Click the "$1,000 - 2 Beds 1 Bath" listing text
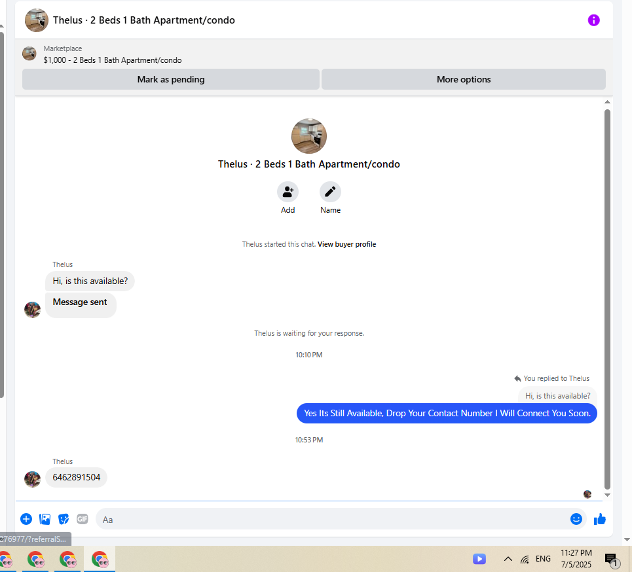 (x=113, y=60)
